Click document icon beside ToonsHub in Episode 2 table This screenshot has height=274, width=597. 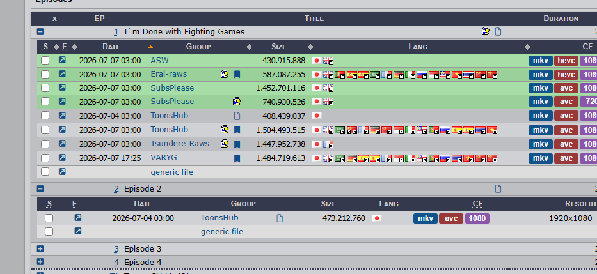pyautogui.click(x=280, y=218)
